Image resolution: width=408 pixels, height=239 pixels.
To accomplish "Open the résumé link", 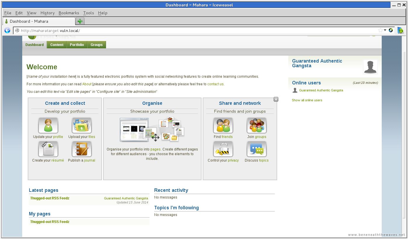I will pyautogui.click(x=58, y=160).
